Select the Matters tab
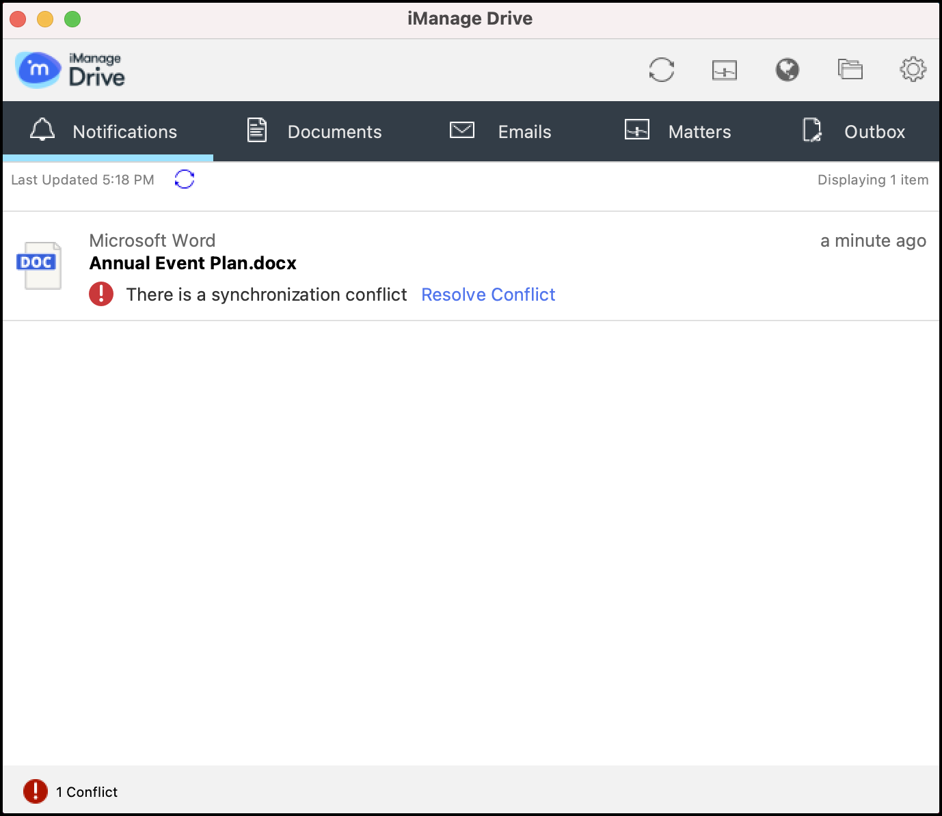The width and height of the screenshot is (942, 816). pos(679,131)
